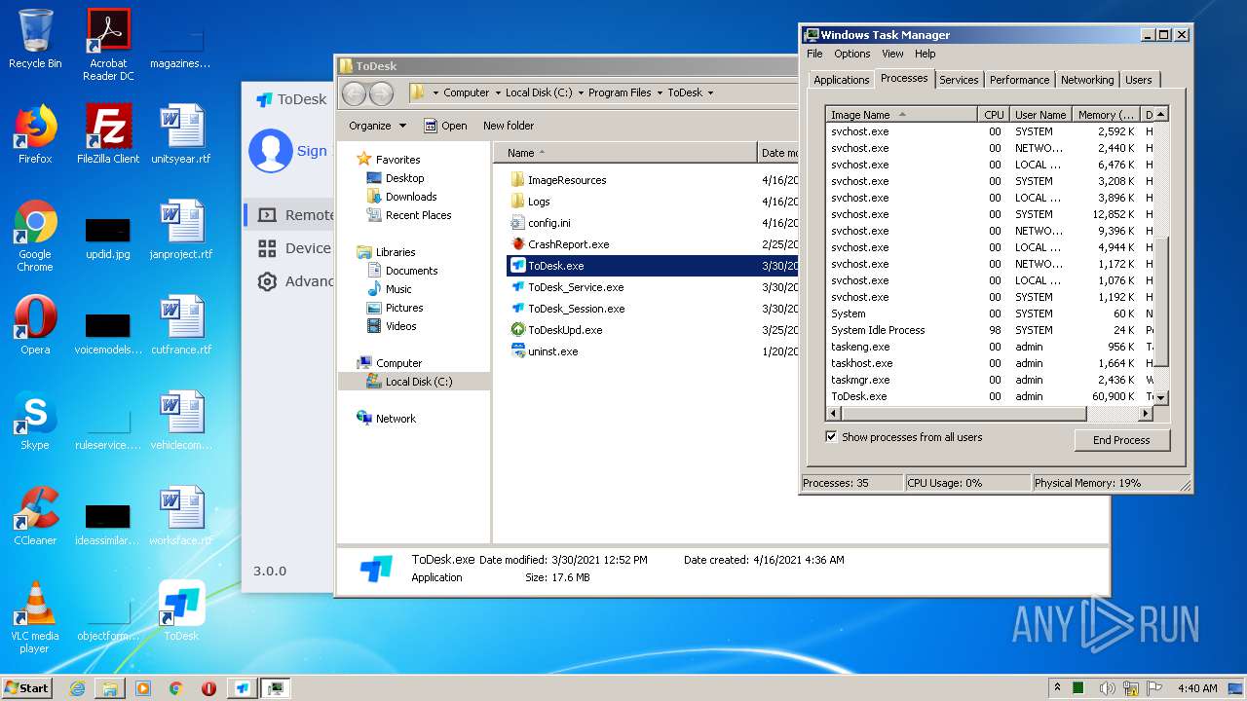Click the taskbar clock showing 4:40 AM
The height and width of the screenshot is (701, 1247).
[1196, 688]
